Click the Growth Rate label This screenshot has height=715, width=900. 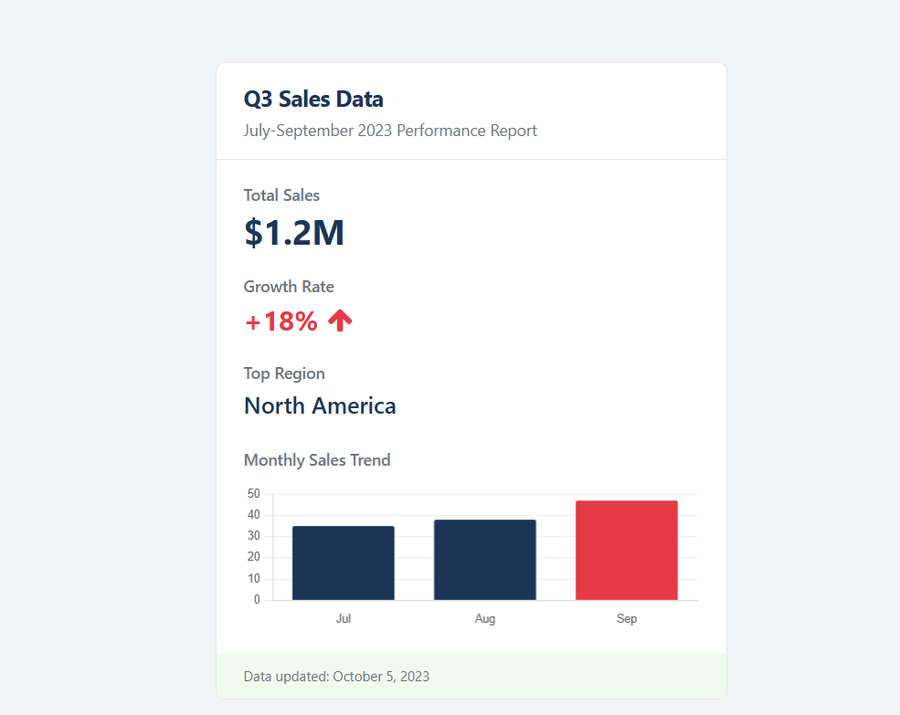click(x=289, y=286)
